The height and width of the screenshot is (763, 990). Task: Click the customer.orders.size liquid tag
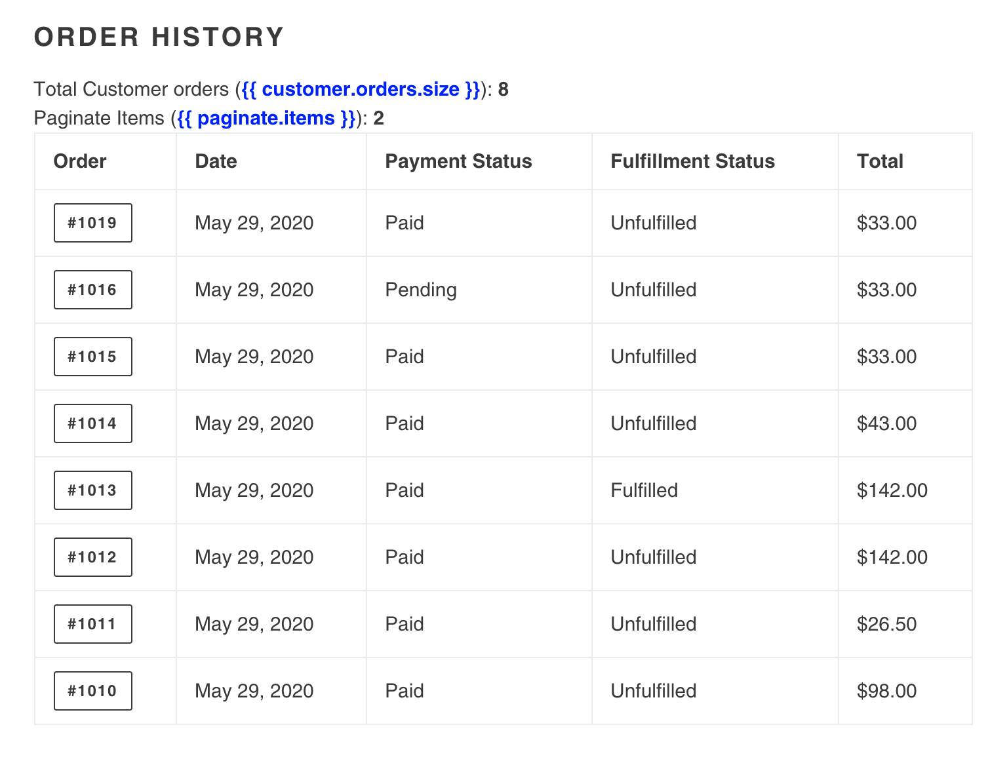tap(361, 89)
